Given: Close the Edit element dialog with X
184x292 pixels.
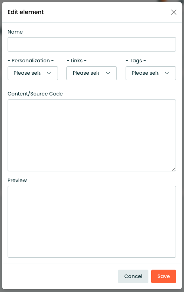Looking at the screenshot, I should click(174, 12).
